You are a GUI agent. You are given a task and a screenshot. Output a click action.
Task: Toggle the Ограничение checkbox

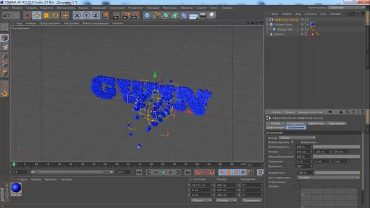coord(299,182)
